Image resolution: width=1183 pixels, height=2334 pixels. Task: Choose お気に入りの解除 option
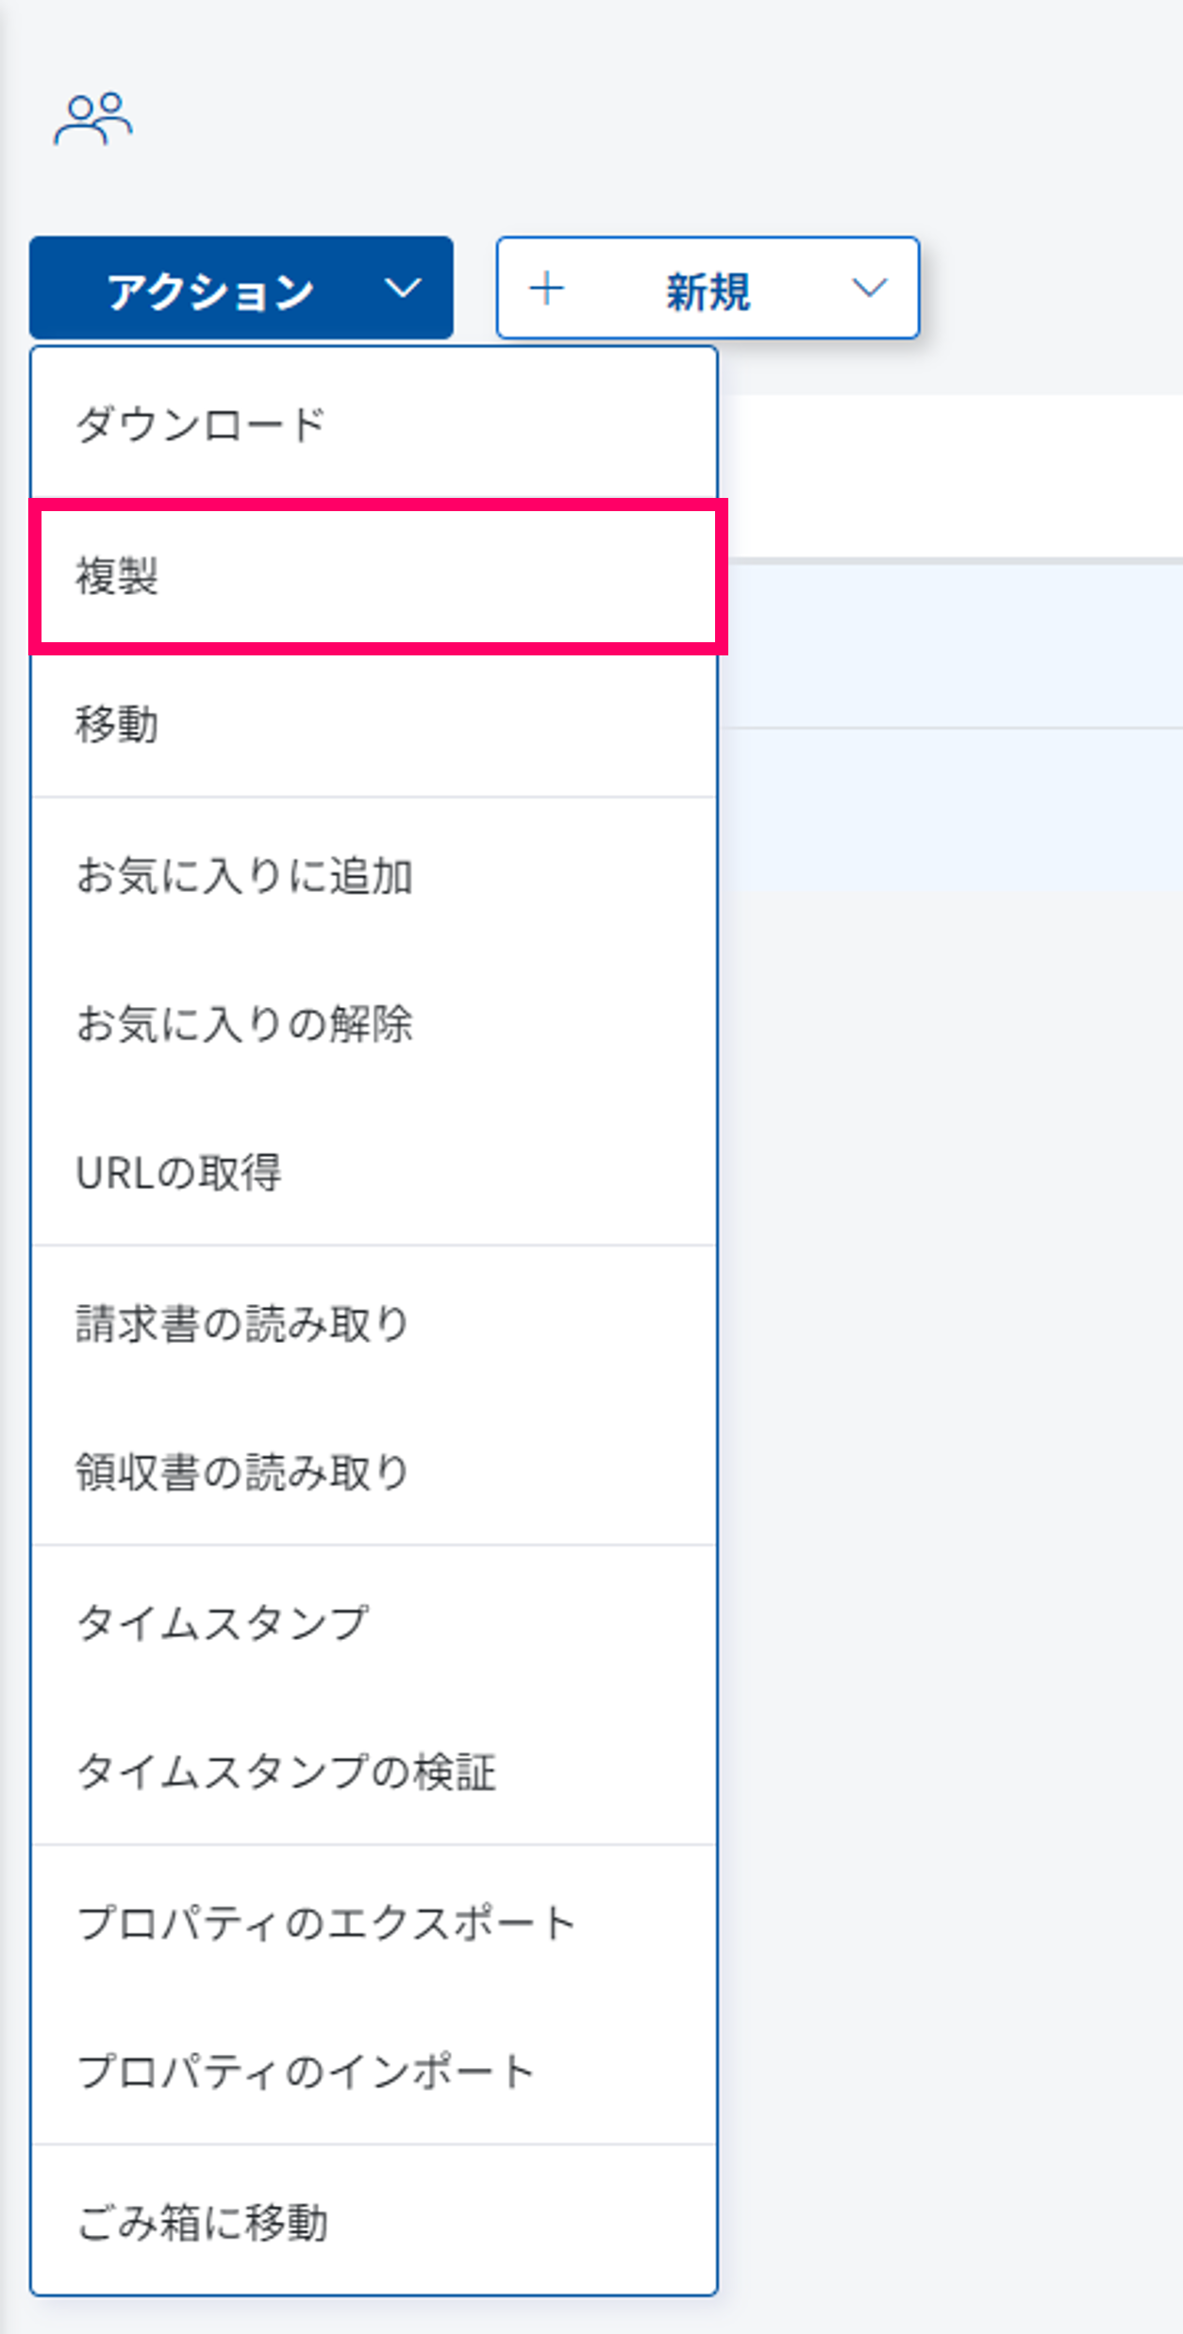pos(244,1024)
